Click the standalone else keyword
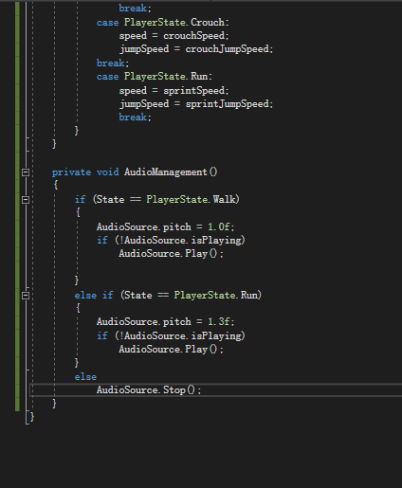Image resolution: width=402 pixels, height=488 pixels. click(85, 377)
